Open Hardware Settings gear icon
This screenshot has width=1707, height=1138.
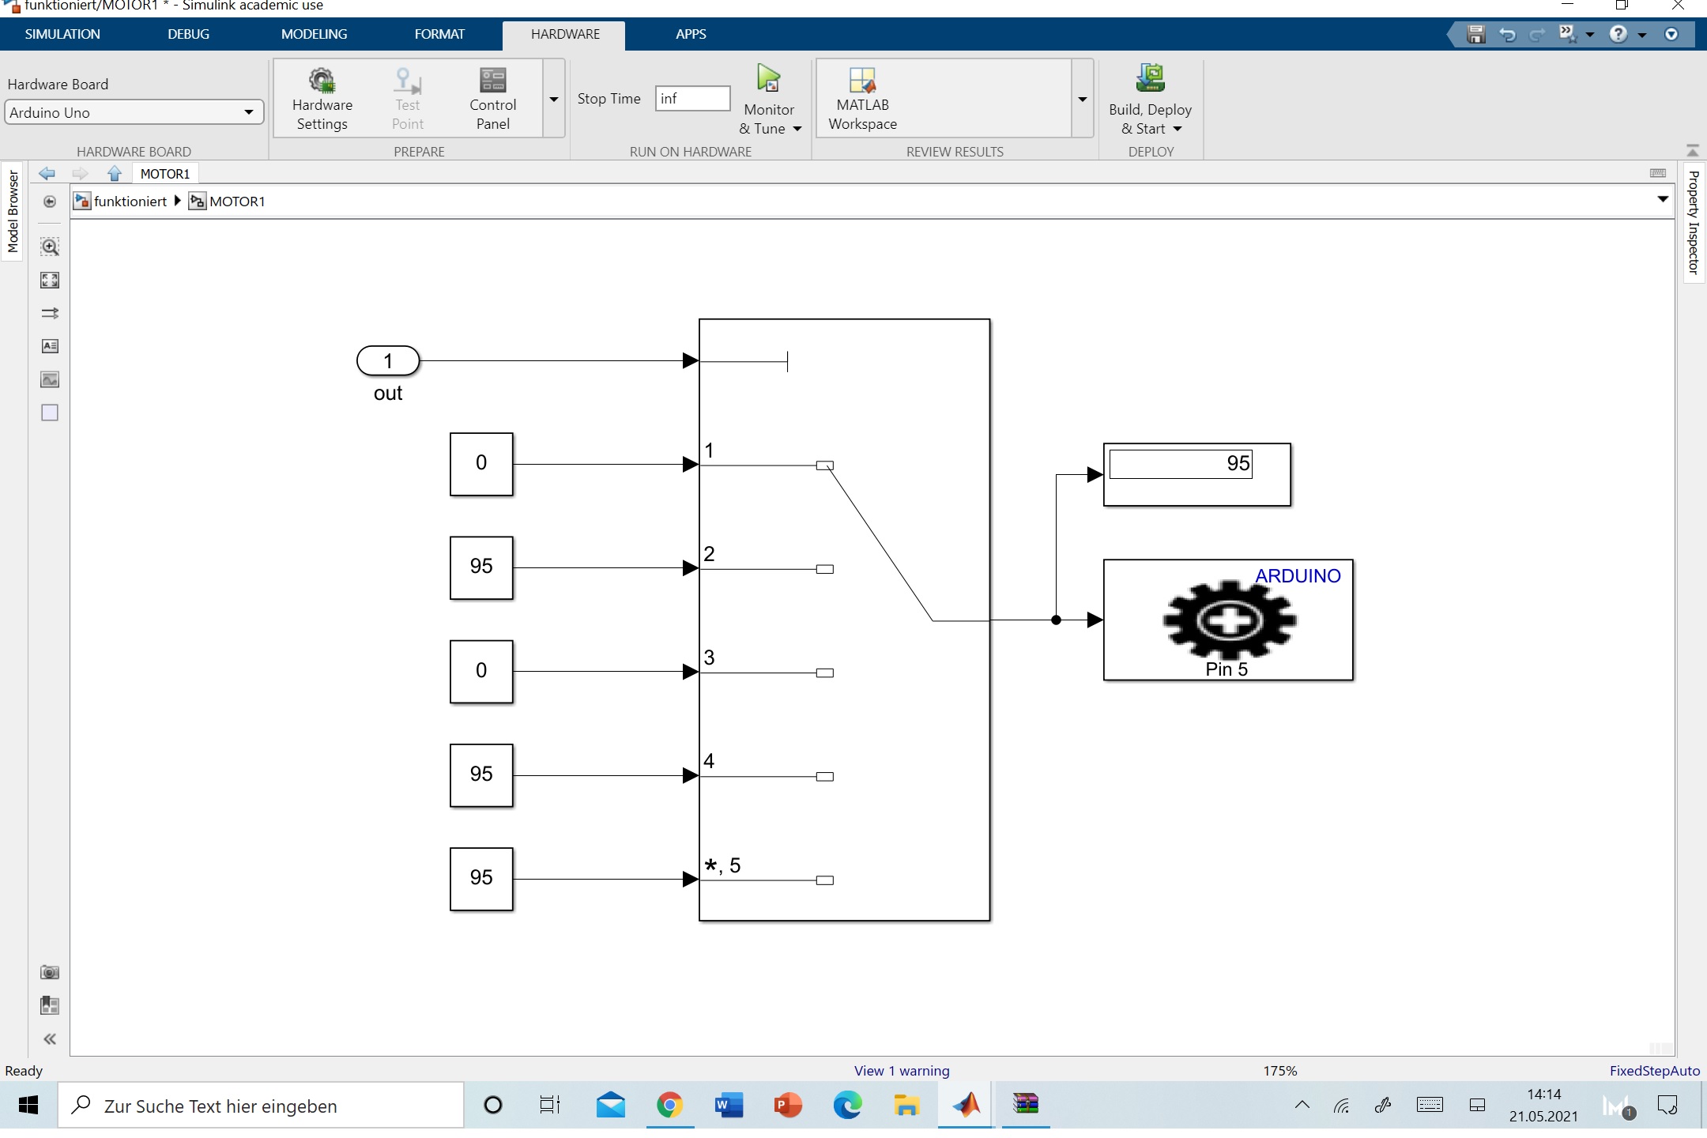pyautogui.click(x=322, y=81)
